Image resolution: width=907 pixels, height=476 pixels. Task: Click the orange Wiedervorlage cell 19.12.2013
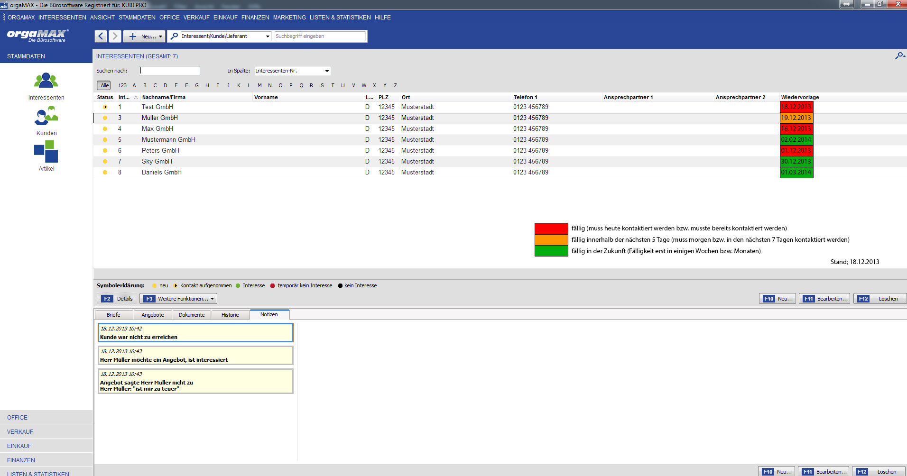coord(796,118)
